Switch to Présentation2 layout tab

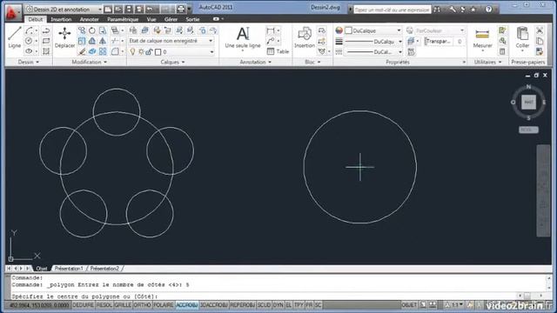click(104, 269)
